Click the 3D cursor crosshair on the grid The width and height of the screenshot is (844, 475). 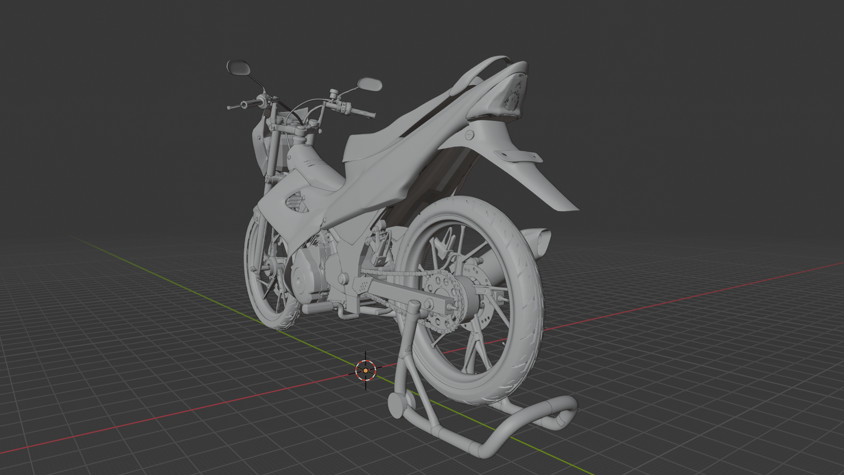click(366, 371)
